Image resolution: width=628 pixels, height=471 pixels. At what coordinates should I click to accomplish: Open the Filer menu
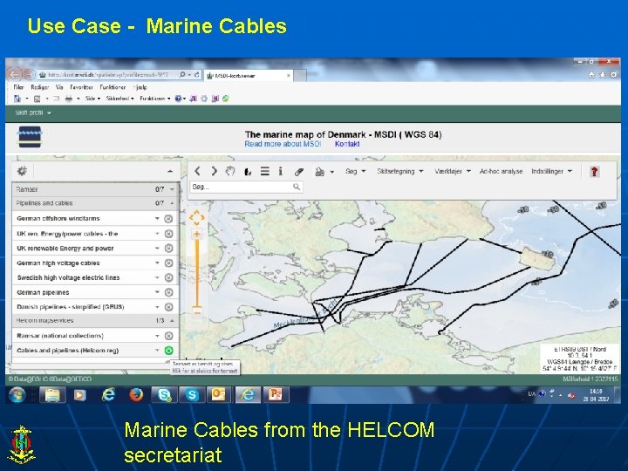point(18,87)
